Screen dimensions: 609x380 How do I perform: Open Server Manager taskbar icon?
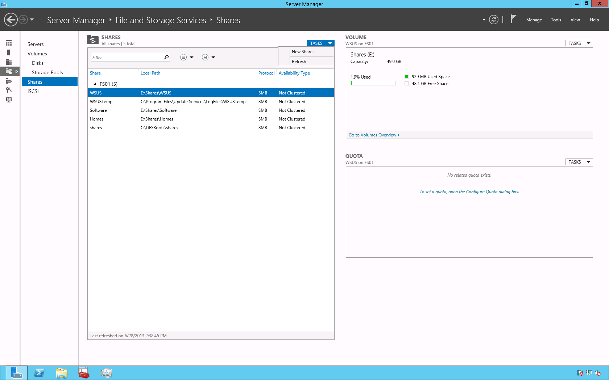16,373
